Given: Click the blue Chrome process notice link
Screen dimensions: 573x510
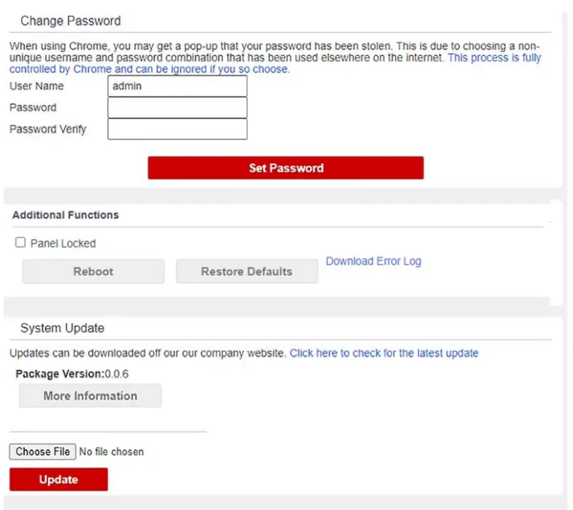Looking at the screenshot, I should point(494,58).
